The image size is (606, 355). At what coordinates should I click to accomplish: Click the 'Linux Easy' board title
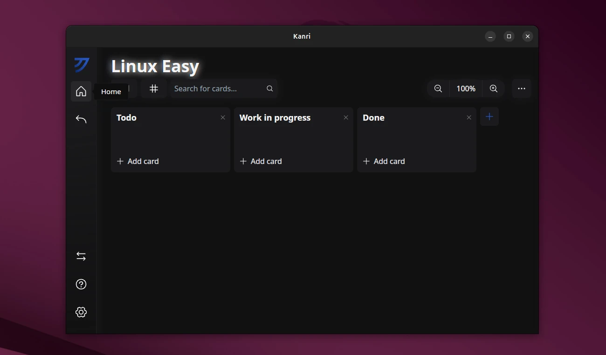point(155,66)
